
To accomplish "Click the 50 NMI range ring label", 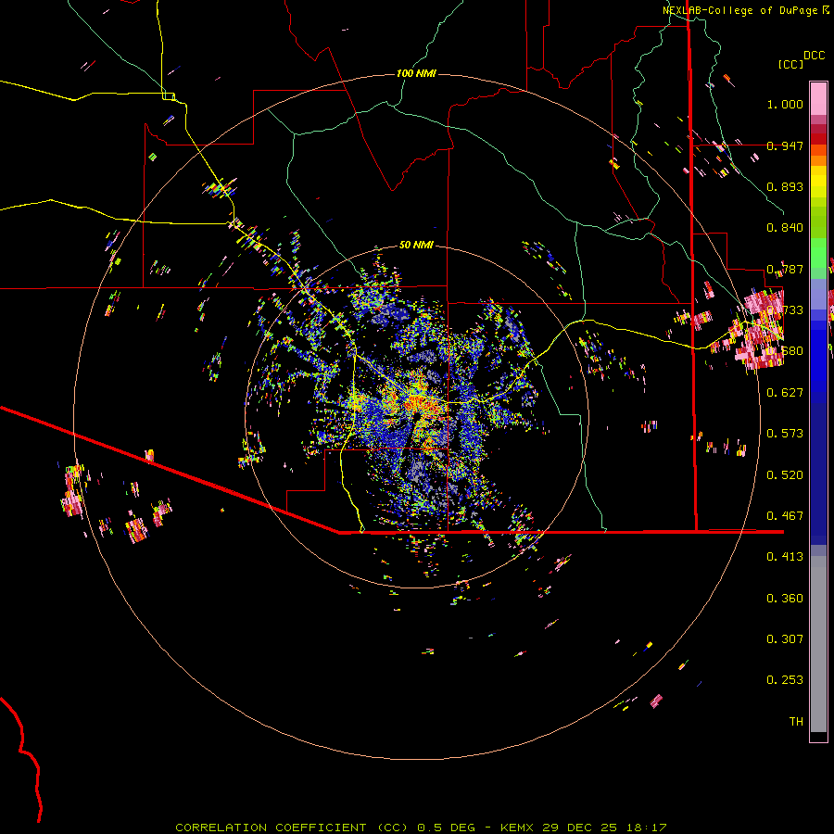I will coord(416,245).
